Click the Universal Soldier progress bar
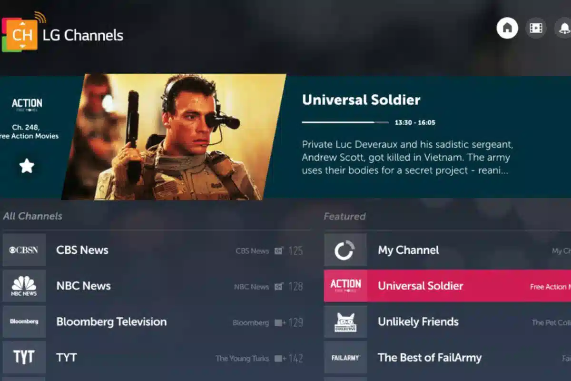This screenshot has height=381, width=571. click(345, 122)
